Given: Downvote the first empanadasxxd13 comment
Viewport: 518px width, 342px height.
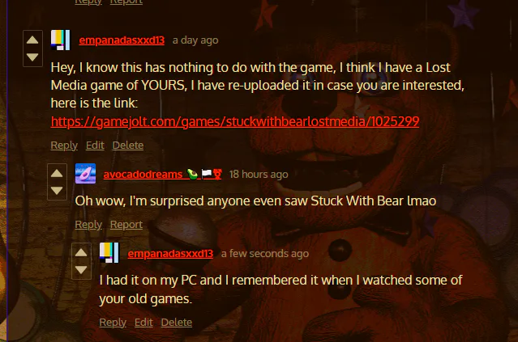Looking at the screenshot, I should click(32, 57).
